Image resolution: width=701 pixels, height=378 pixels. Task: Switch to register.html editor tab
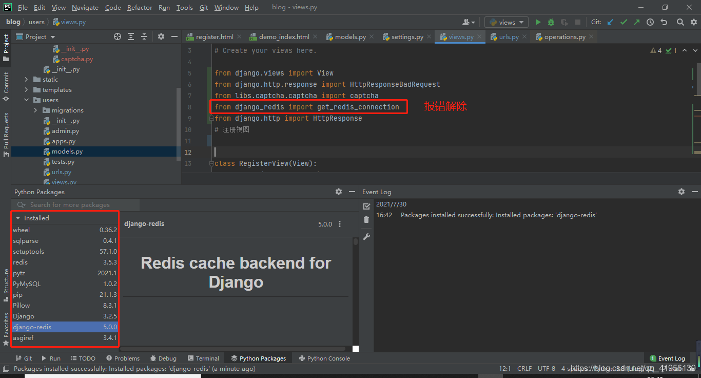215,37
